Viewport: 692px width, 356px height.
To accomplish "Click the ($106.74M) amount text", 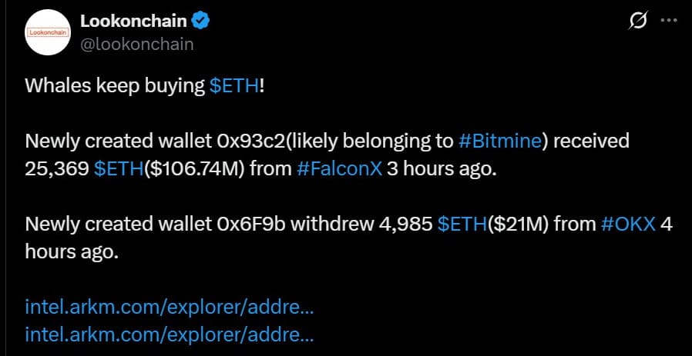I will coord(197,169).
